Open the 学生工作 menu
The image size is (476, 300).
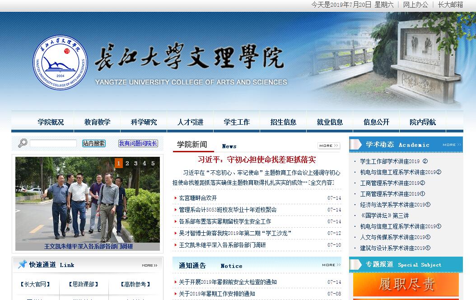pos(237,122)
